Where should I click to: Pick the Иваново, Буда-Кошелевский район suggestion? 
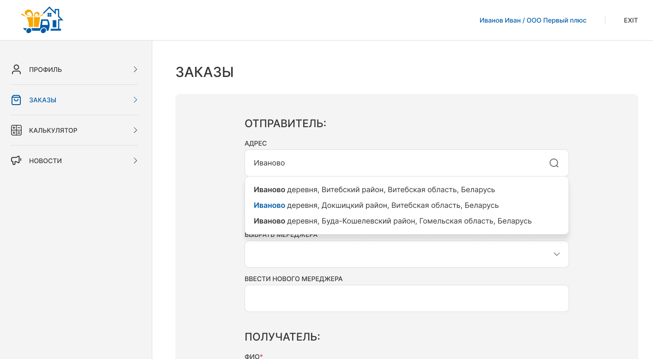tap(392, 221)
